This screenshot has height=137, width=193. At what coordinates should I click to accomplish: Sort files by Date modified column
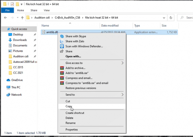tap(110, 25)
